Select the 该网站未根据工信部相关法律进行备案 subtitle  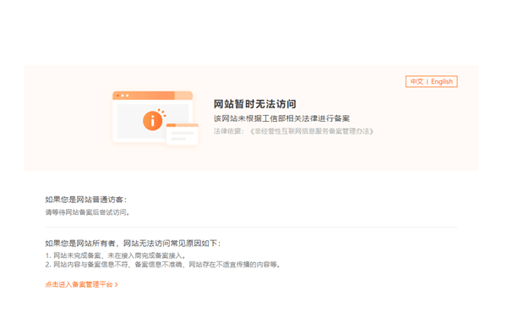point(281,118)
